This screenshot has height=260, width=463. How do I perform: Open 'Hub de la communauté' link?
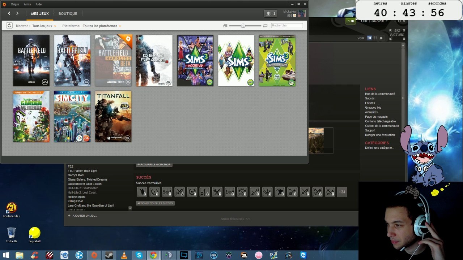pyautogui.click(x=380, y=94)
